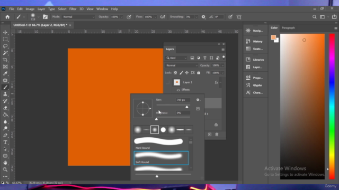This screenshot has width=339, height=190.
Task: Select the Hand tool
Action: (x=5, y=163)
